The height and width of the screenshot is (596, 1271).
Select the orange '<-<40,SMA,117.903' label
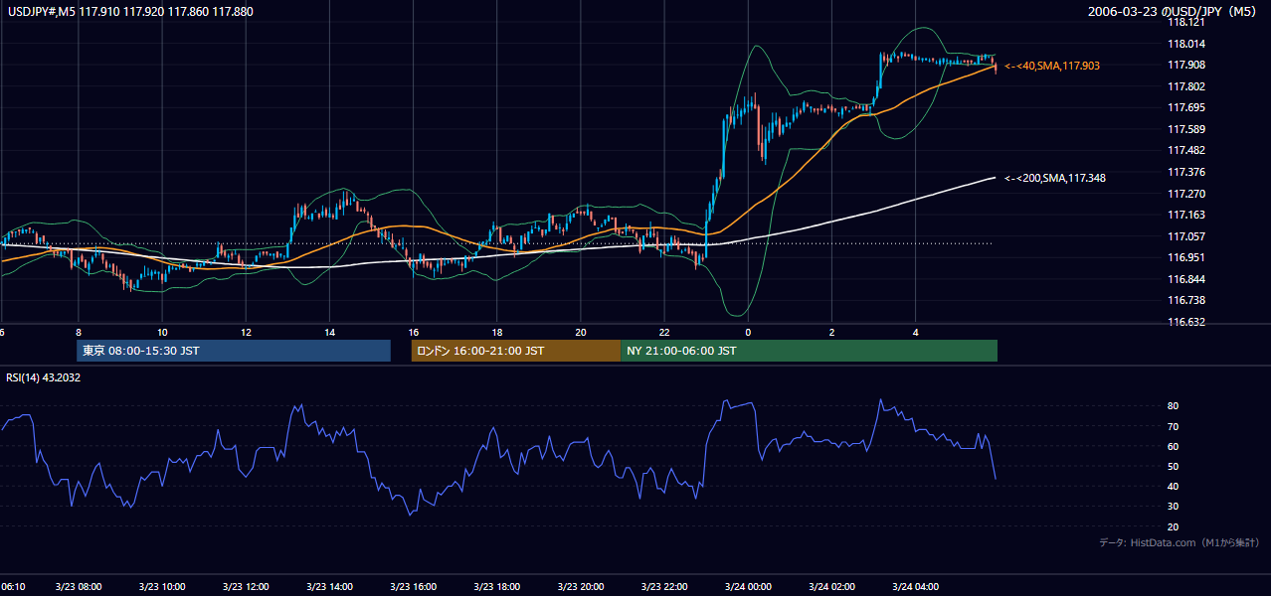(1052, 66)
